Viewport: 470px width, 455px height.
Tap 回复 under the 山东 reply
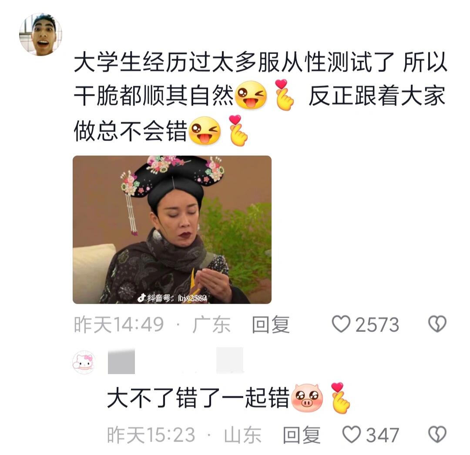(x=302, y=435)
